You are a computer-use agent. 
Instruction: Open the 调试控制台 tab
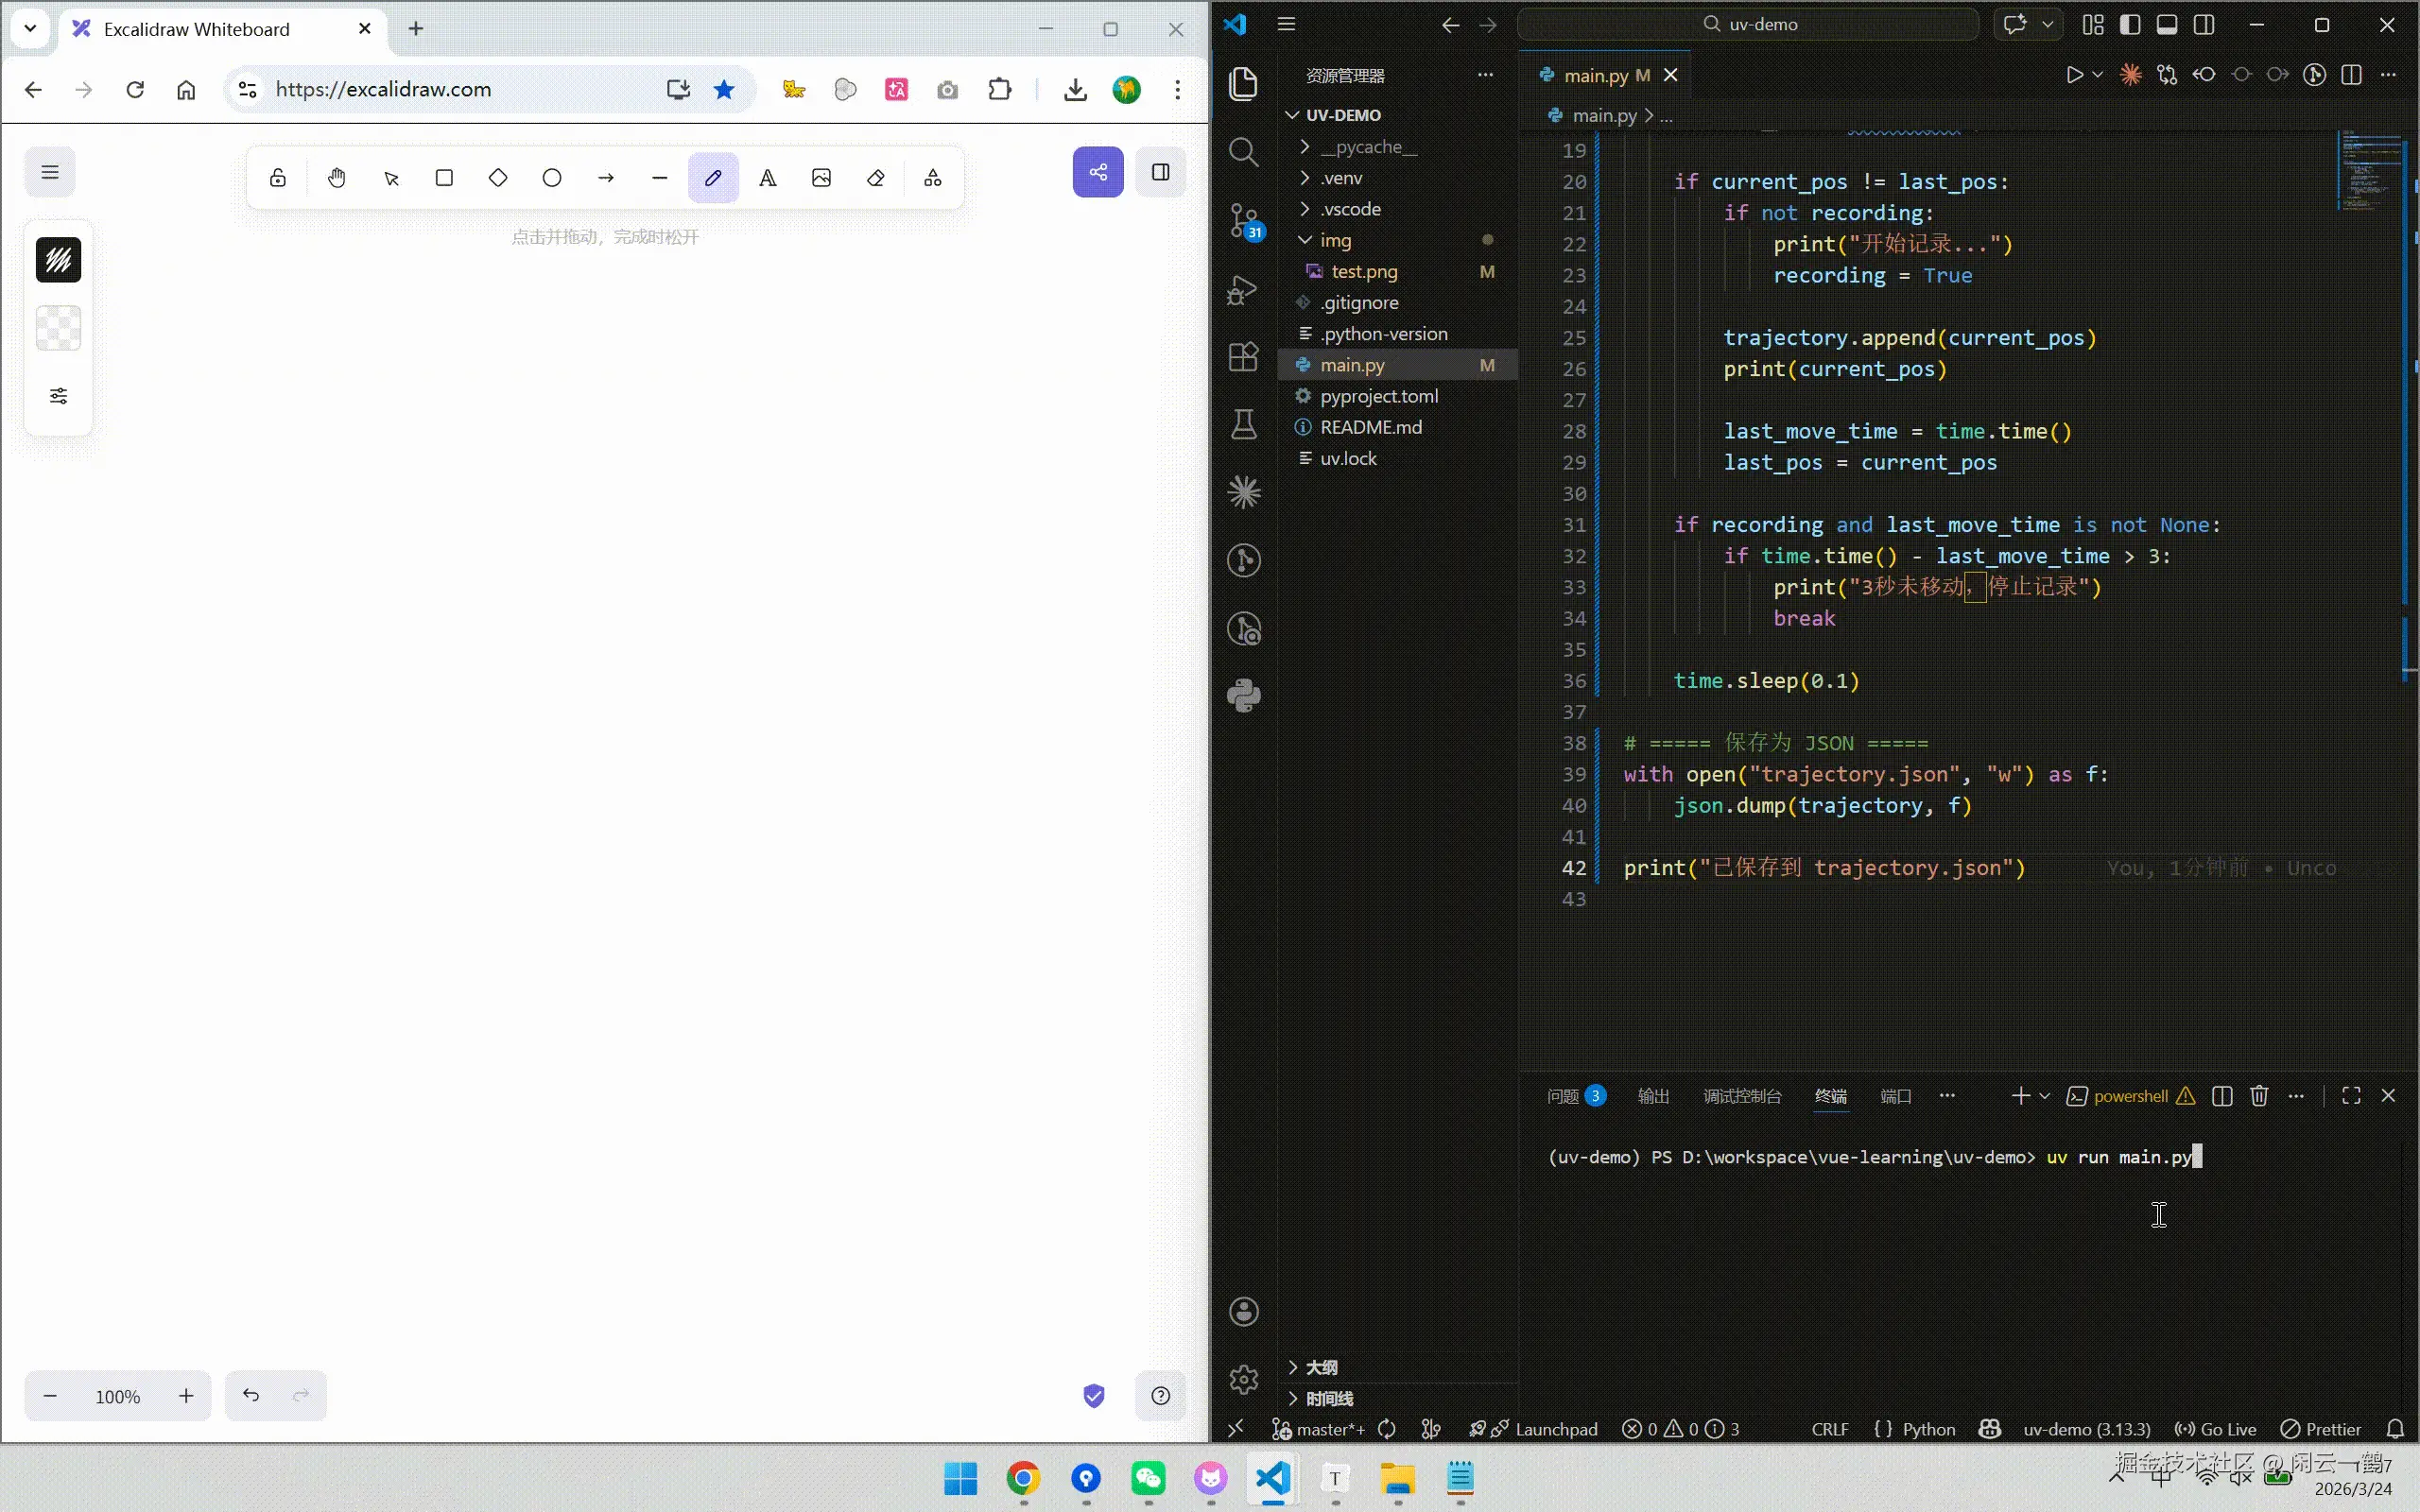pyautogui.click(x=1742, y=1096)
